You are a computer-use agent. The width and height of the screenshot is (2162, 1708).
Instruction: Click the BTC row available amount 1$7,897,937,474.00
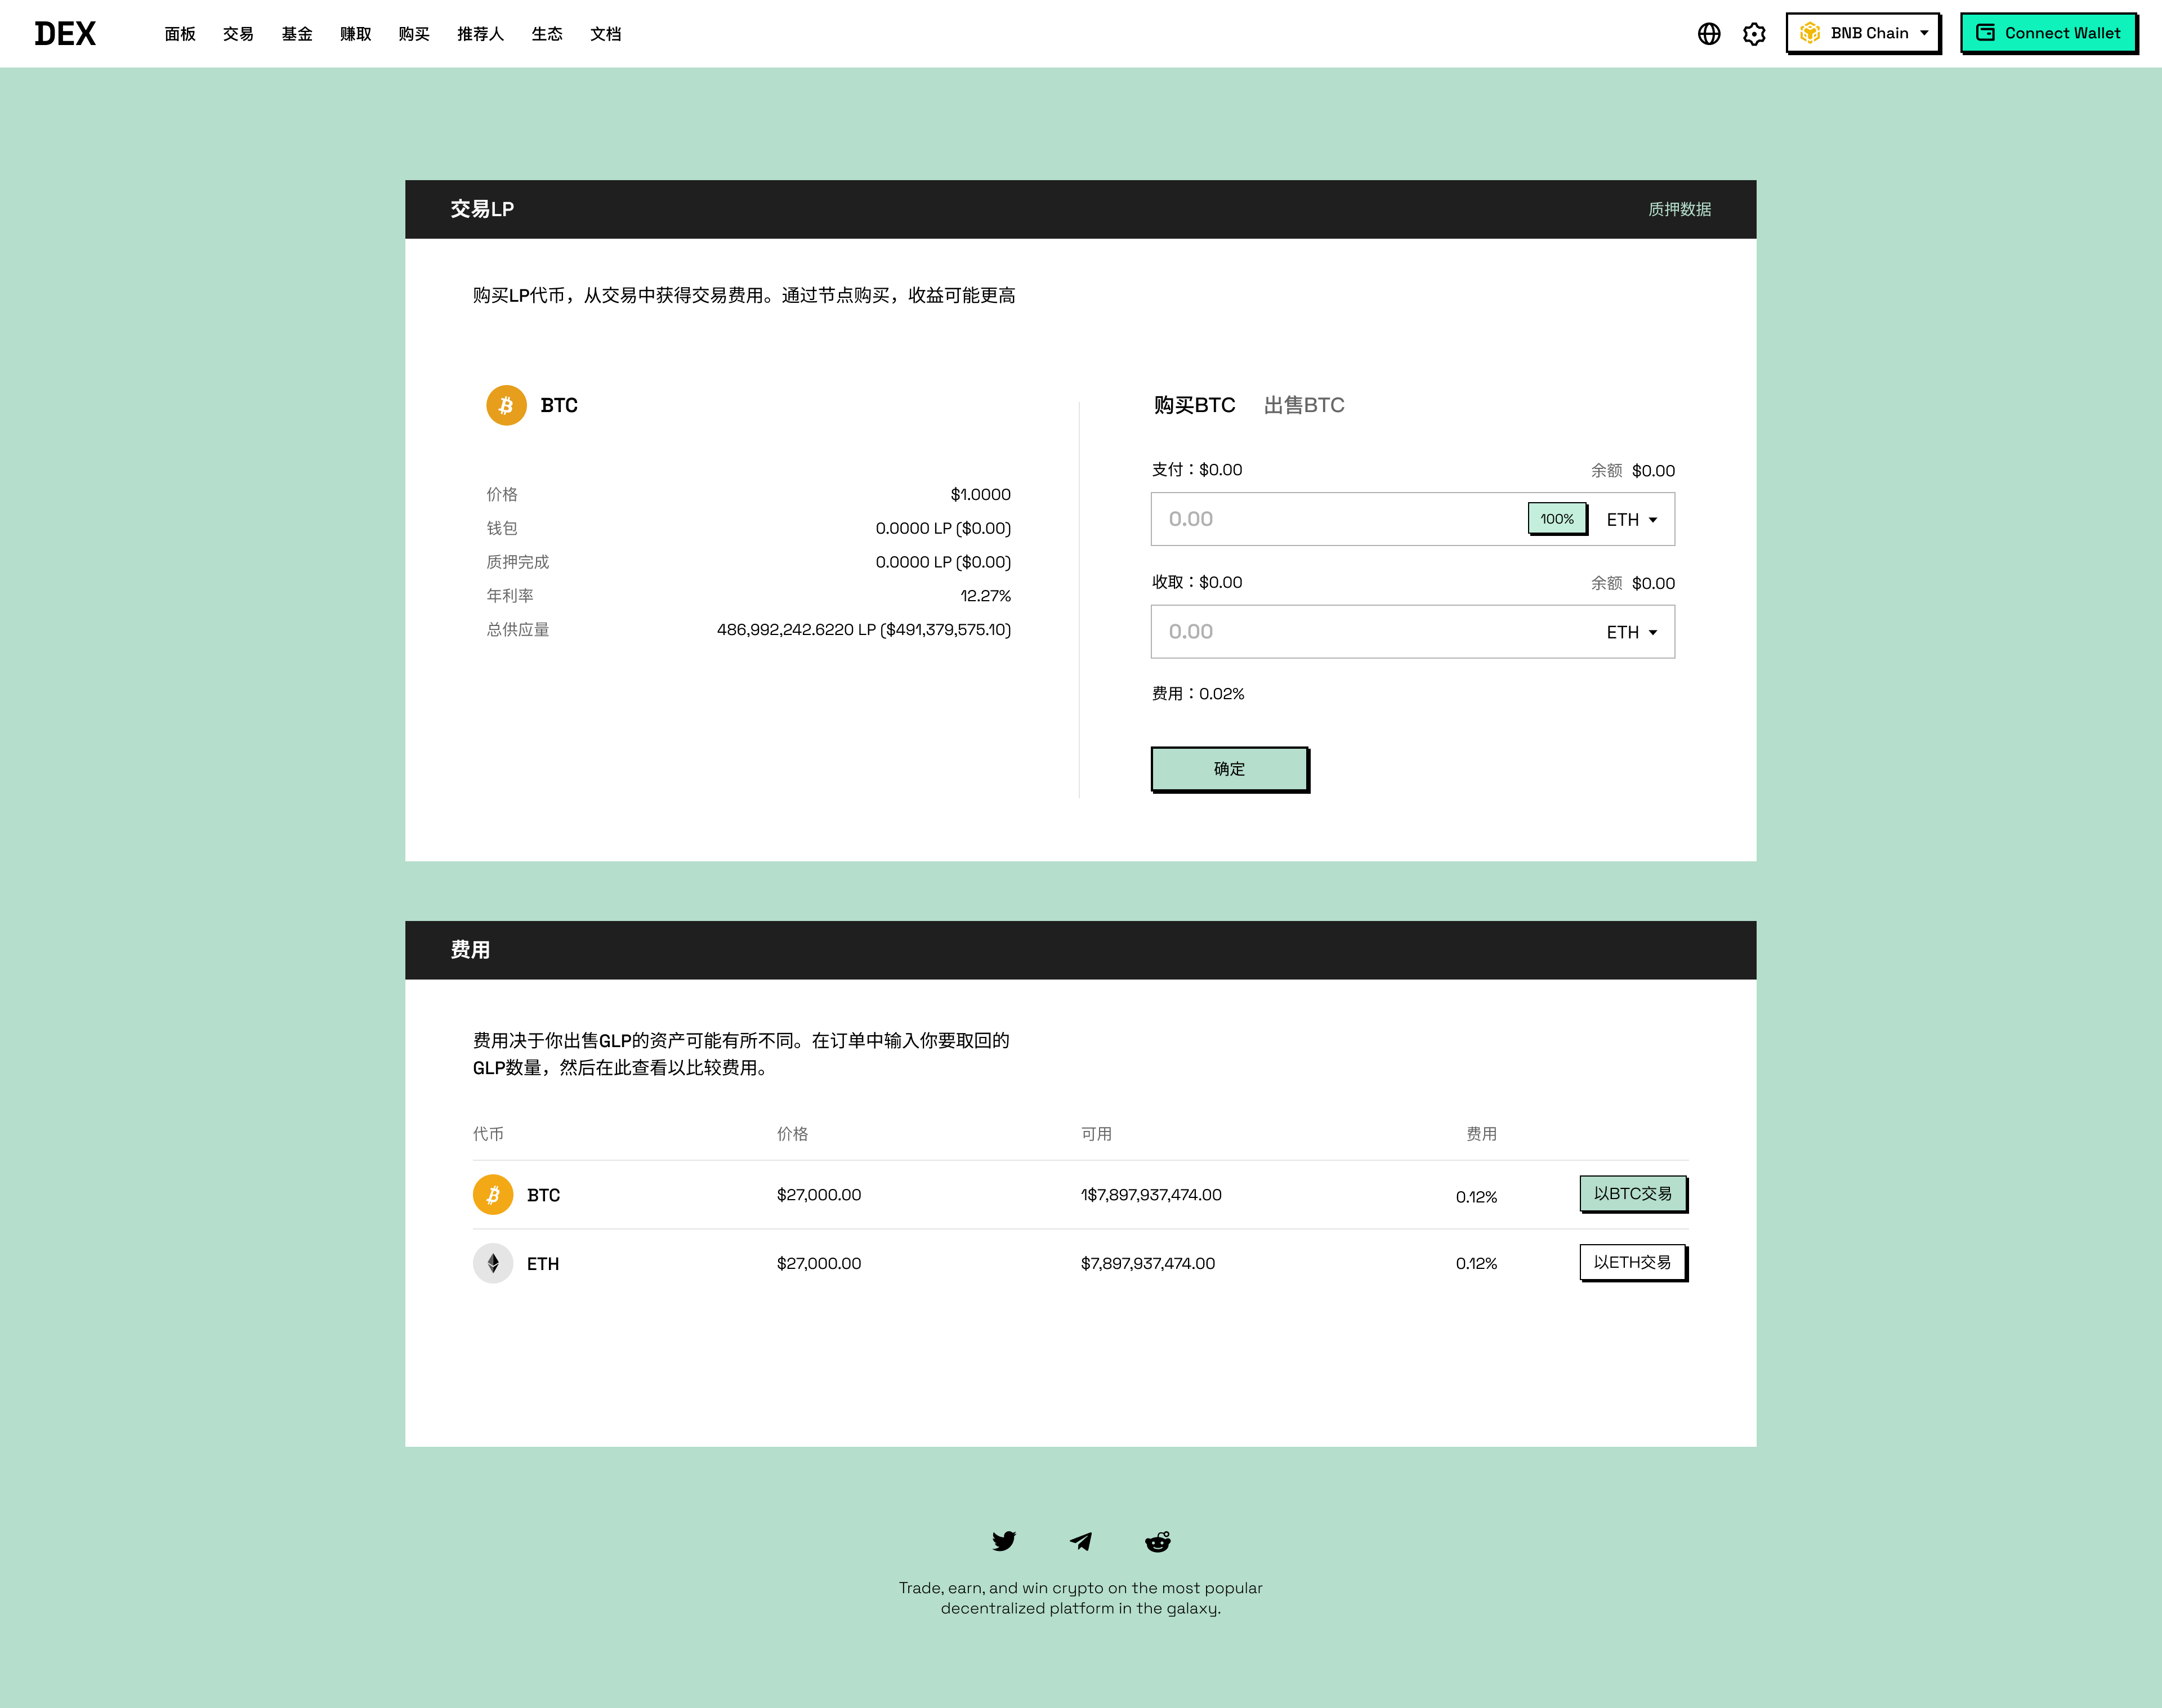(x=1151, y=1195)
